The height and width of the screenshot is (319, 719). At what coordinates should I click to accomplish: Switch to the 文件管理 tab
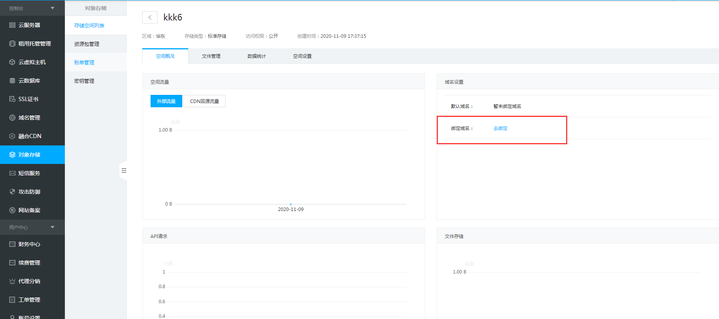211,56
